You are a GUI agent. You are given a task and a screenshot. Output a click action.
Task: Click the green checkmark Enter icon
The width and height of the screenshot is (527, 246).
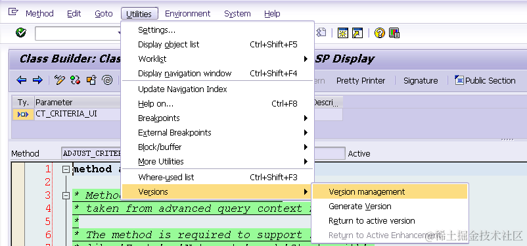pos(21,33)
